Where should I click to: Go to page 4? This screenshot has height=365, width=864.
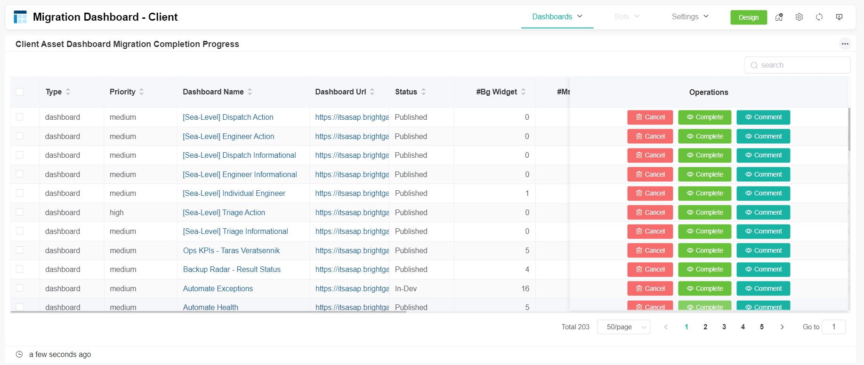coord(743,327)
